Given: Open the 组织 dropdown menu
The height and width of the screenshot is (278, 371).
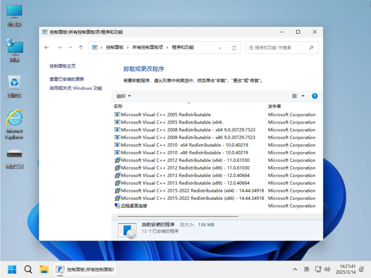Looking at the screenshot, I should 124,96.
